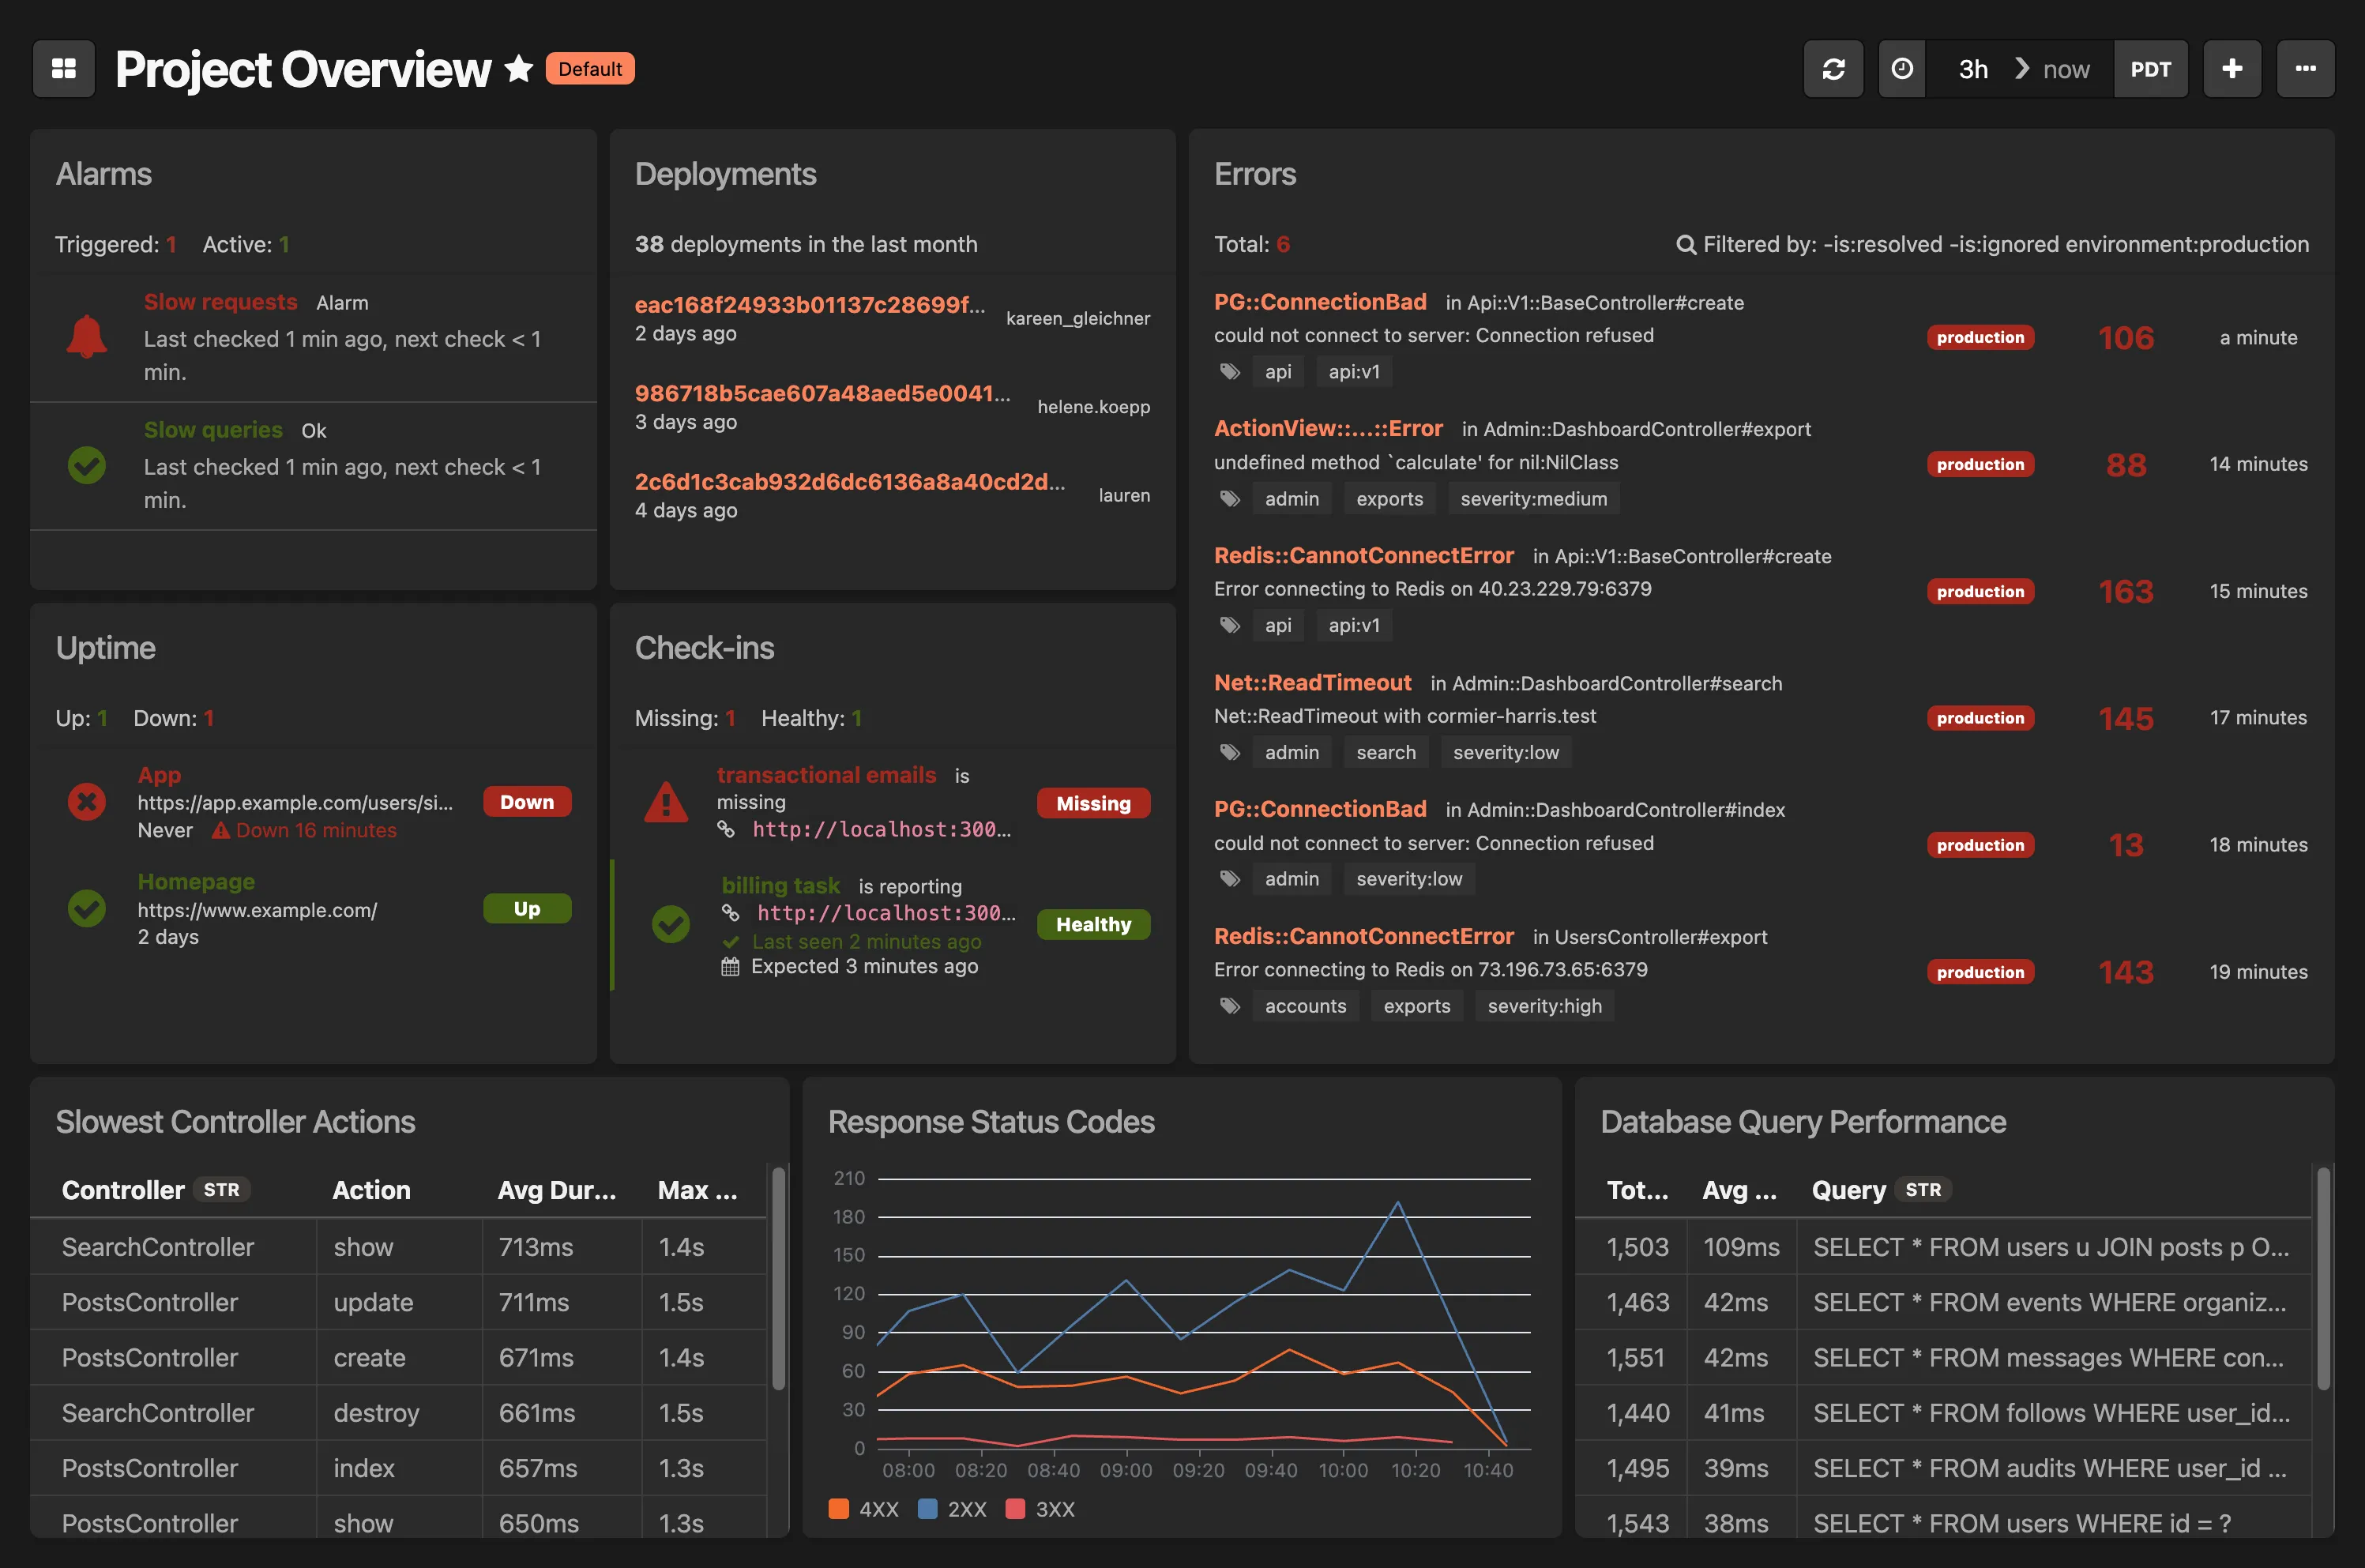Screen dimensions: 2365x1568
Task: Open the more options ellipsis menu
Action: (2305, 68)
